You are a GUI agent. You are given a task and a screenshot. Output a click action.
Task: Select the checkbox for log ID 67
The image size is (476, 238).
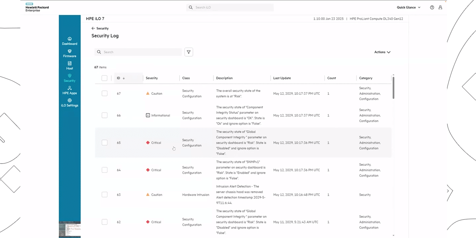[104, 94]
